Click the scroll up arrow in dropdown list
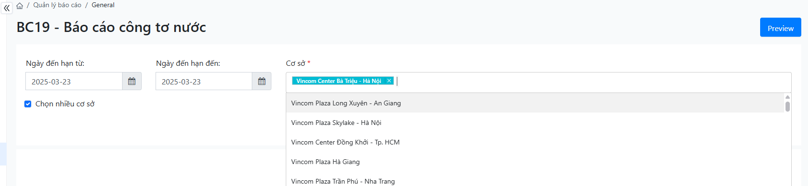Image resolution: width=808 pixels, height=186 pixels. 787,97
